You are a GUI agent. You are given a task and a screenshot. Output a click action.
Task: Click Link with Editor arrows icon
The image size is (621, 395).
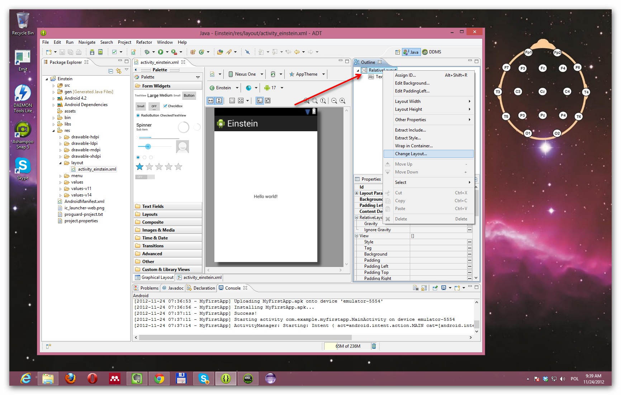click(118, 71)
